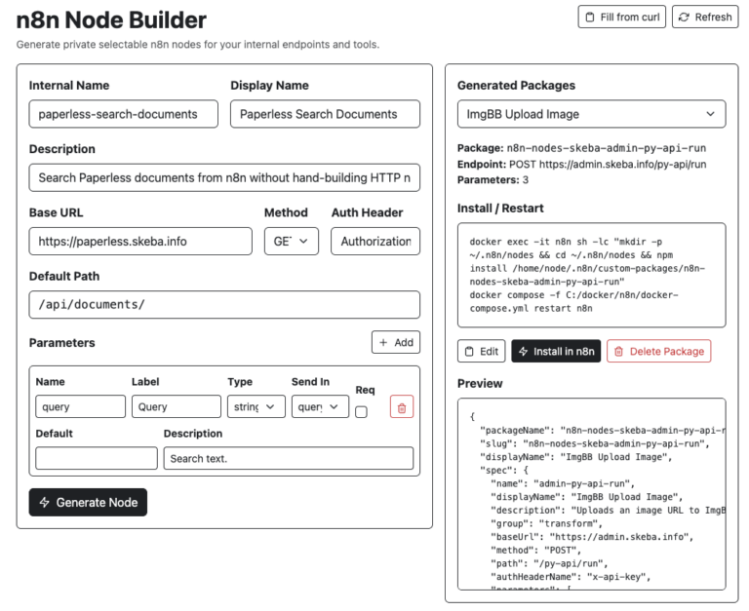
Task: Edit the Display Name field
Action: 325,114
